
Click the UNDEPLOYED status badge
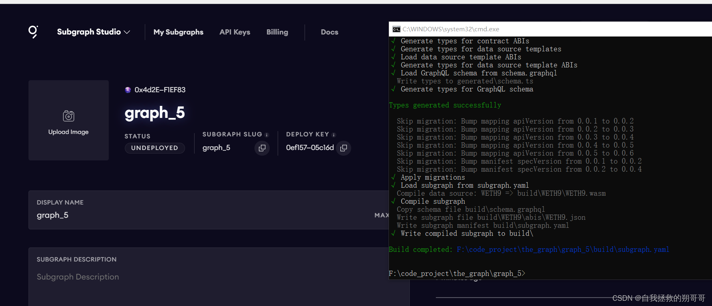tap(155, 148)
